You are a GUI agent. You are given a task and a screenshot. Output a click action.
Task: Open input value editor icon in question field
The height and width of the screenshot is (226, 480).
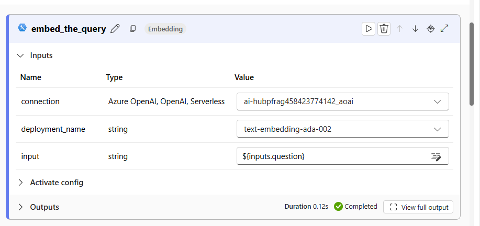pyautogui.click(x=436, y=156)
